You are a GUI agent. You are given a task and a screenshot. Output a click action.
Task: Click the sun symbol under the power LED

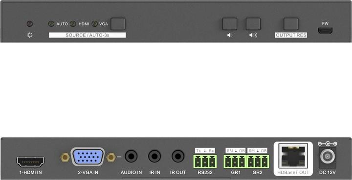click(30, 35)
